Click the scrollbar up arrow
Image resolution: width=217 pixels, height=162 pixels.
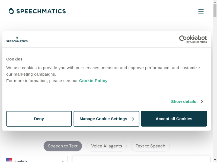pos(215,2)
